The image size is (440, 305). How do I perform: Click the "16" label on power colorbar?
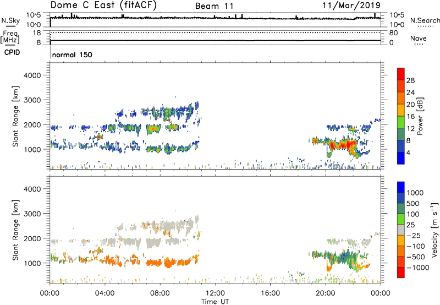pos(410,117)
